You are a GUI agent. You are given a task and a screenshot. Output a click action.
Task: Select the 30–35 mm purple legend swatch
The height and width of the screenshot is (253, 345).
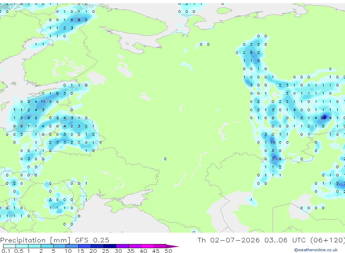(122, 246)
